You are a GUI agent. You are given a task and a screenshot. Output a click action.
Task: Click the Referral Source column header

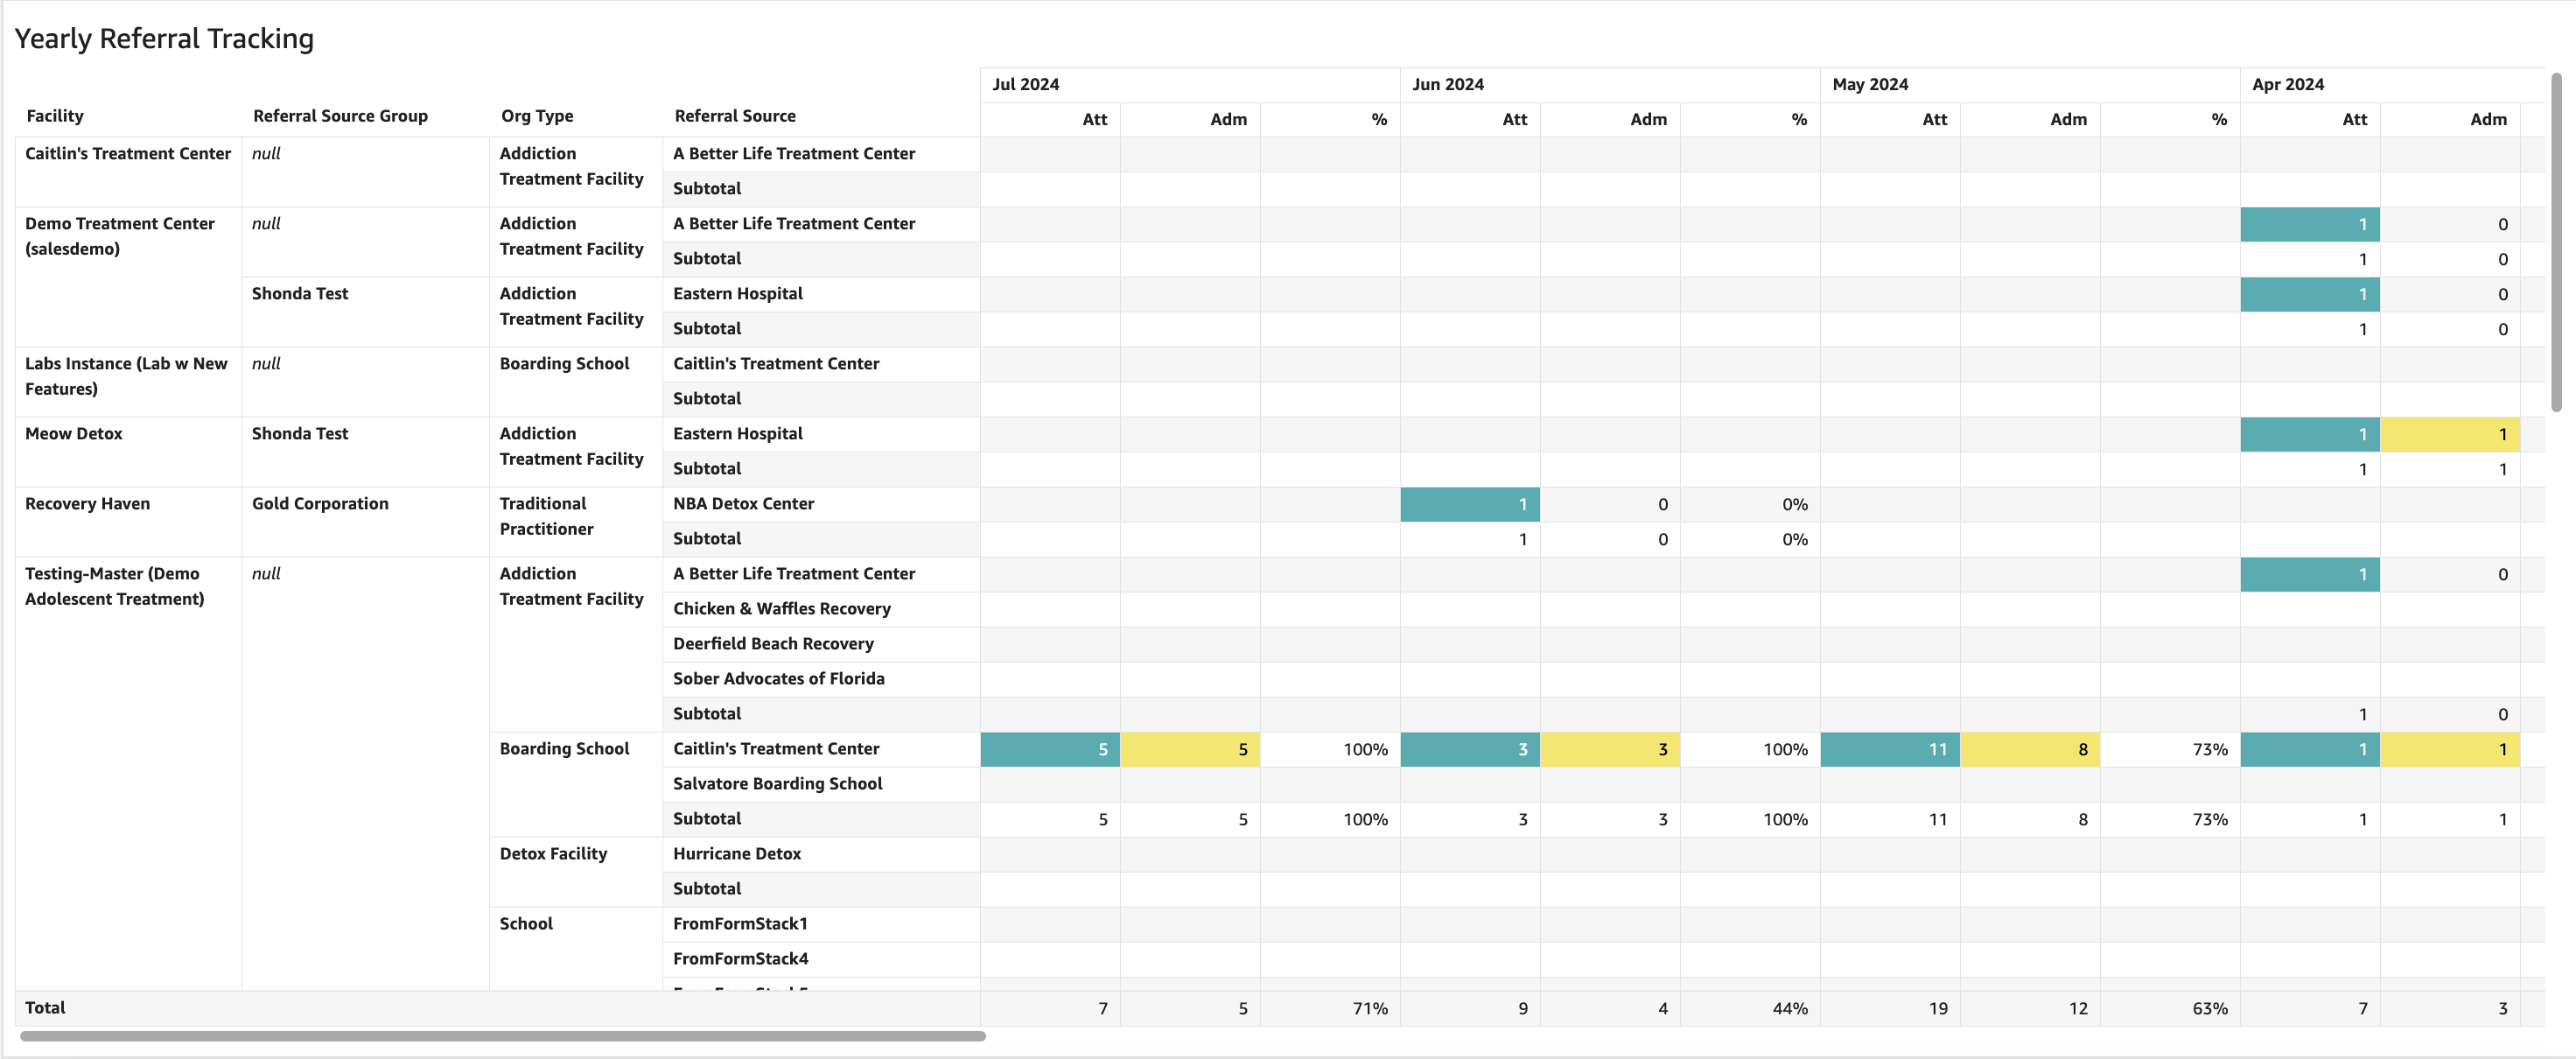[735, 116]
